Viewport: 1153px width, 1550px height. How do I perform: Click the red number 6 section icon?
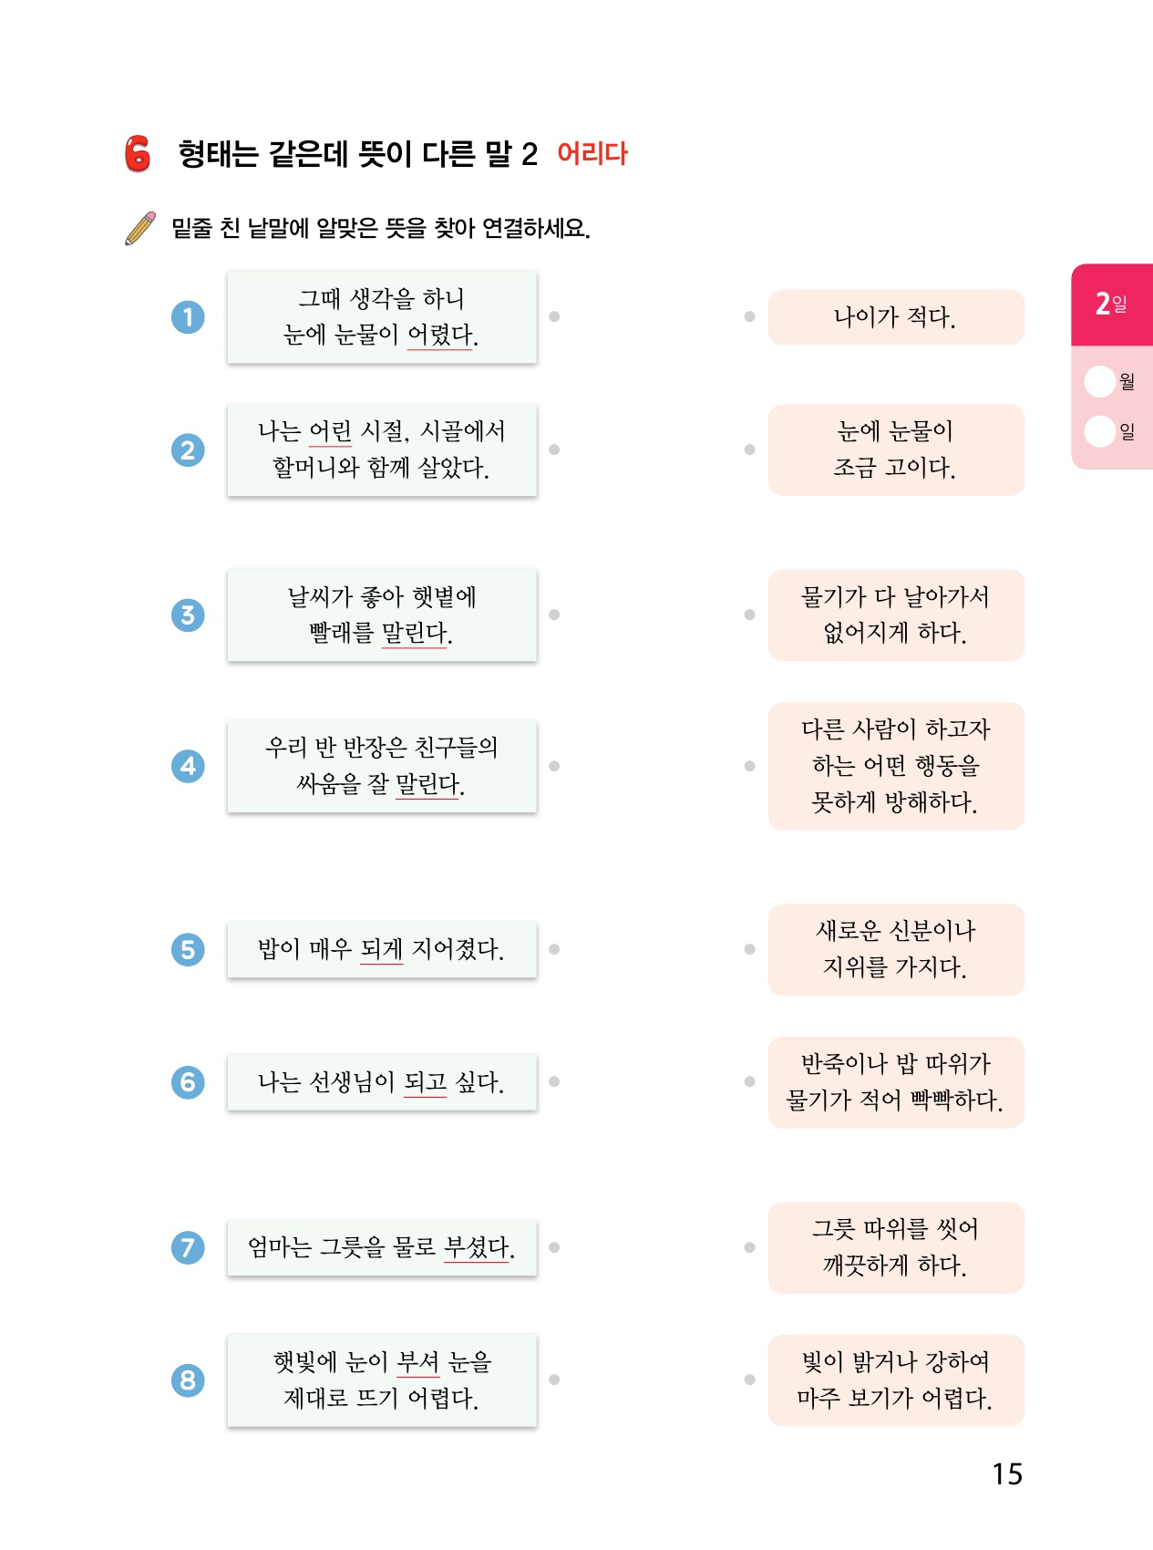click(138, 153)
